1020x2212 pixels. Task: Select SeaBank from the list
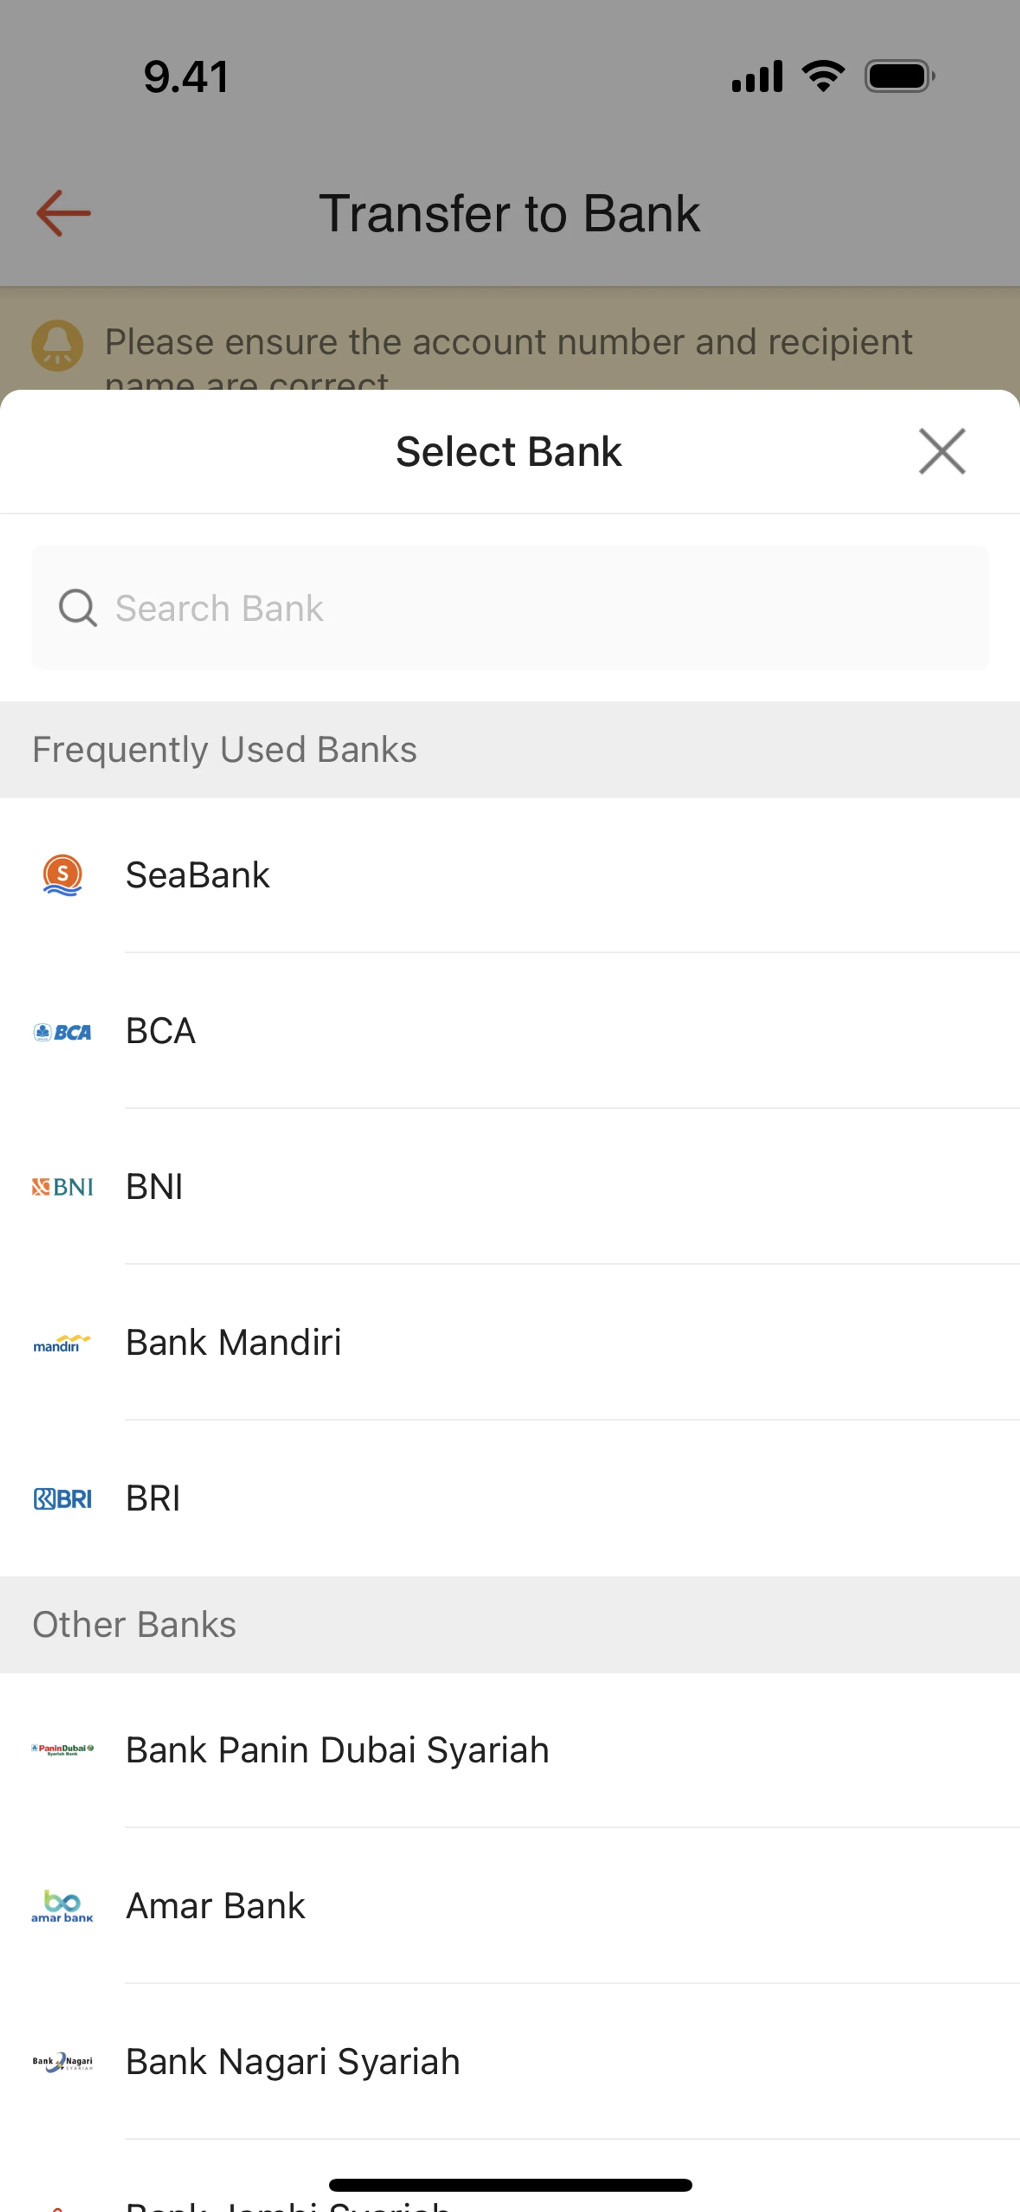click(198, 875)
